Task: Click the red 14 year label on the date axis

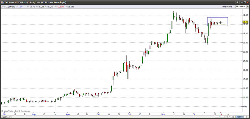Action: pyautogui.click(x=221, y=114)
